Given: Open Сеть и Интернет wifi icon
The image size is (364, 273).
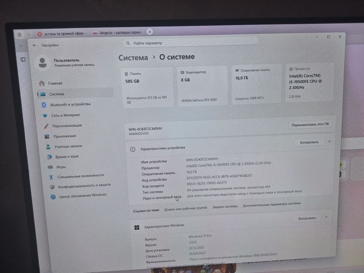Looking at the screenshot, I should tap(45, 115).
